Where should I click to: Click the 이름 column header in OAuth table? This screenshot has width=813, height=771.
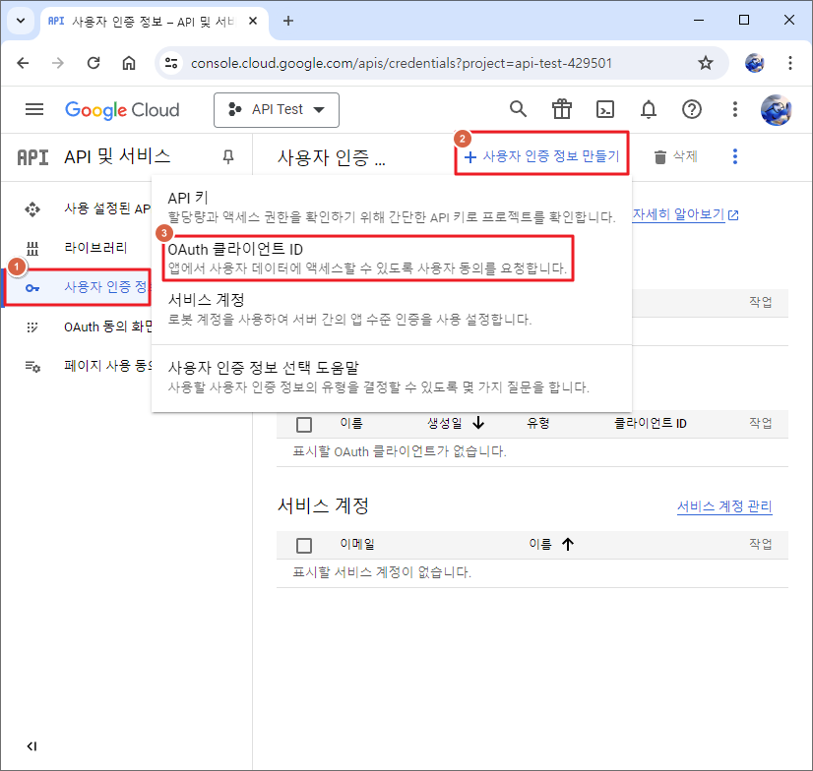[x=351, y=423]
